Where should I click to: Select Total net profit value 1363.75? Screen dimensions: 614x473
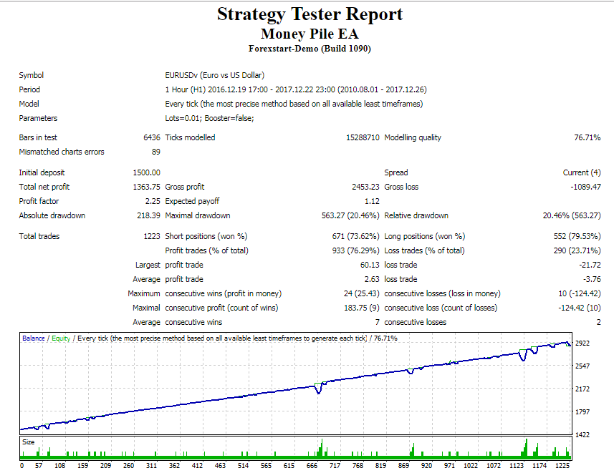(x=147, y=187)
